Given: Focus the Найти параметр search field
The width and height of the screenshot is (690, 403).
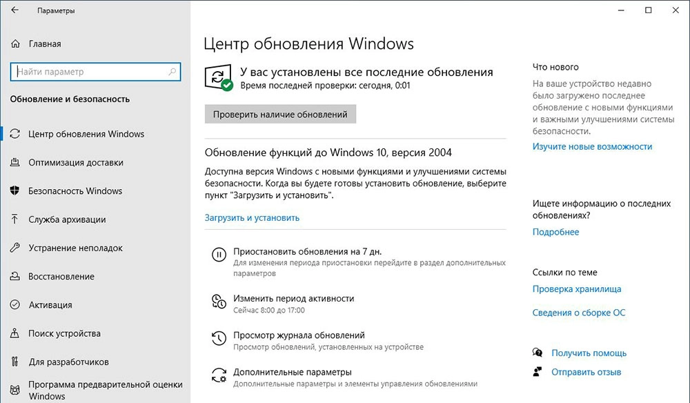Looking at the screenshot, I should (x=88, y=72).
